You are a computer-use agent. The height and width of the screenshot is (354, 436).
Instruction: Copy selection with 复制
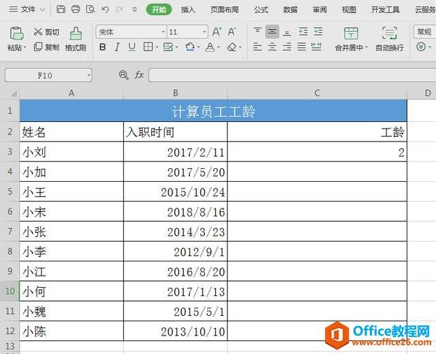[46, 47]
